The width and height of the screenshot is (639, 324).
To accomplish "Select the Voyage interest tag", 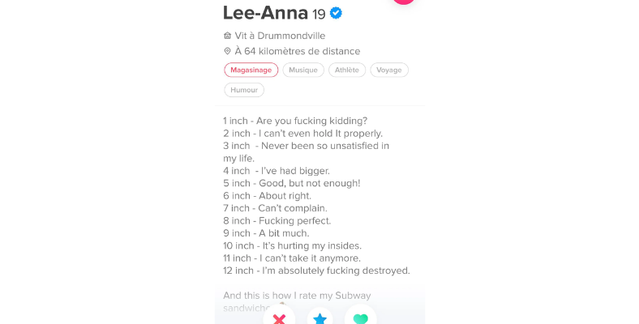I will (389, 70).
